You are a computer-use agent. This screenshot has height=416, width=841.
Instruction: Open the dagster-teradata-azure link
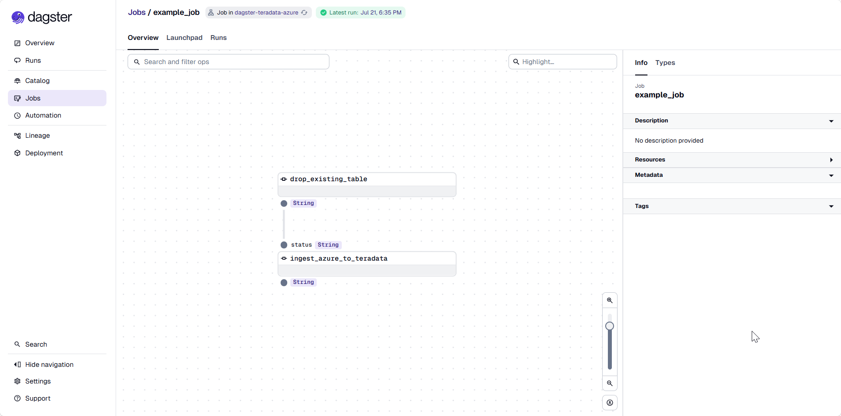click(267, 13)
